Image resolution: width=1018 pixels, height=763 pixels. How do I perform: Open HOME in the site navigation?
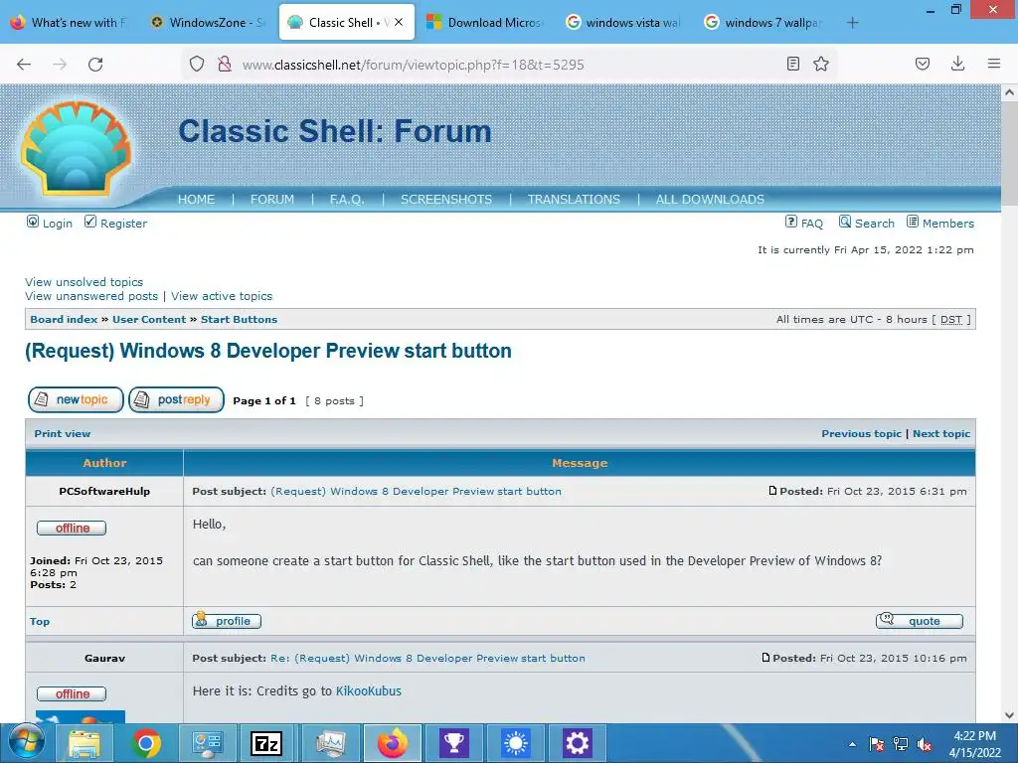pos(196,199)
